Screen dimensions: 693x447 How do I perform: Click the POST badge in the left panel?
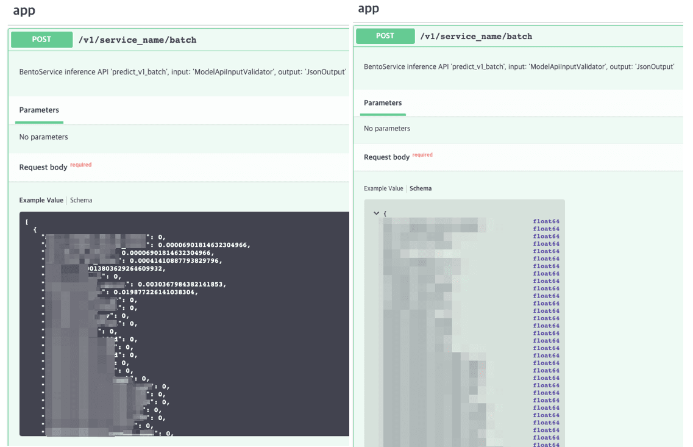tap(41, 40)
